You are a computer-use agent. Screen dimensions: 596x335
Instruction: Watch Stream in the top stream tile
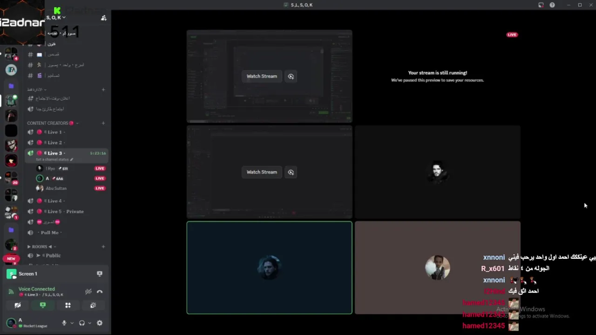(x=262, y=76)
